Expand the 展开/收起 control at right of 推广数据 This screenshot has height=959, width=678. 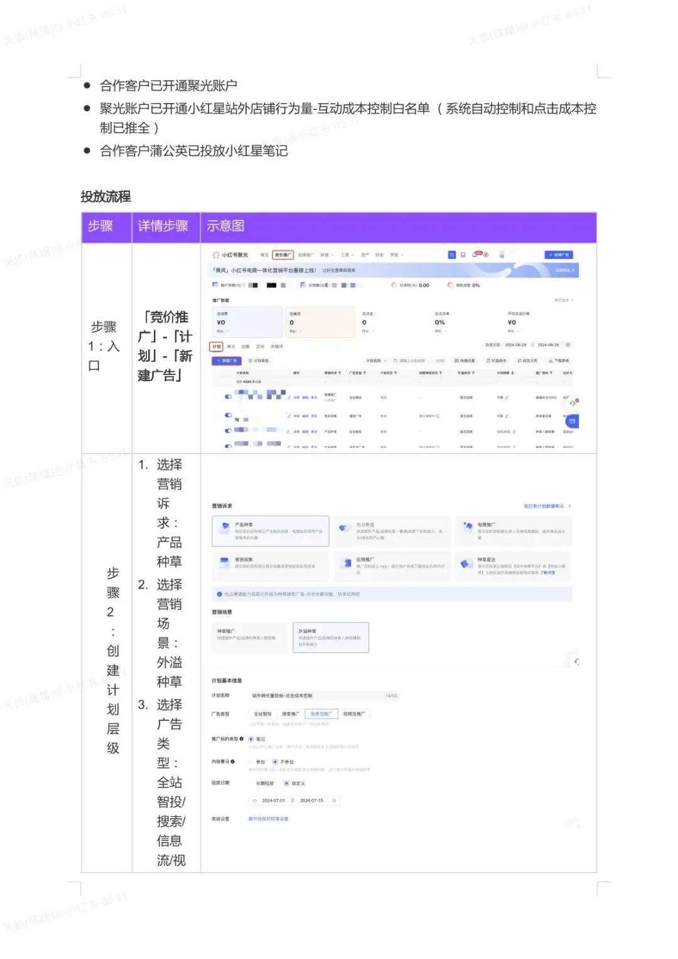[x=564, y=300]
